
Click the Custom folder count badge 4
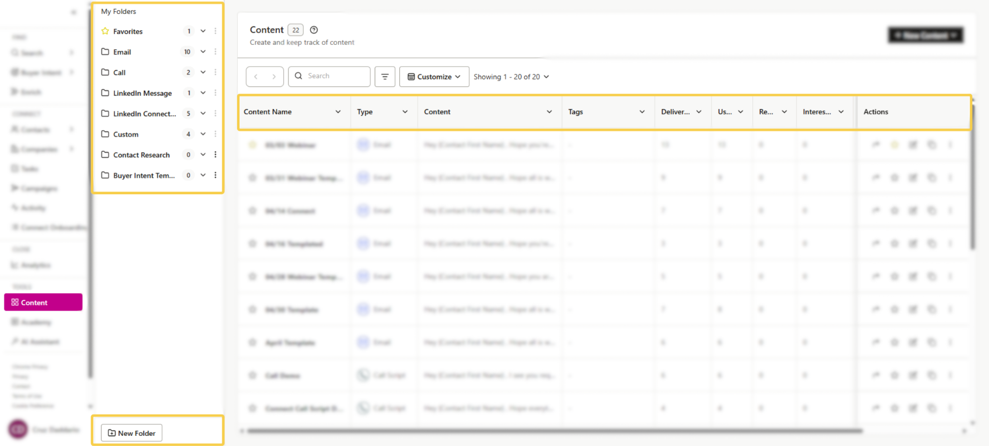tap(188, 134)
